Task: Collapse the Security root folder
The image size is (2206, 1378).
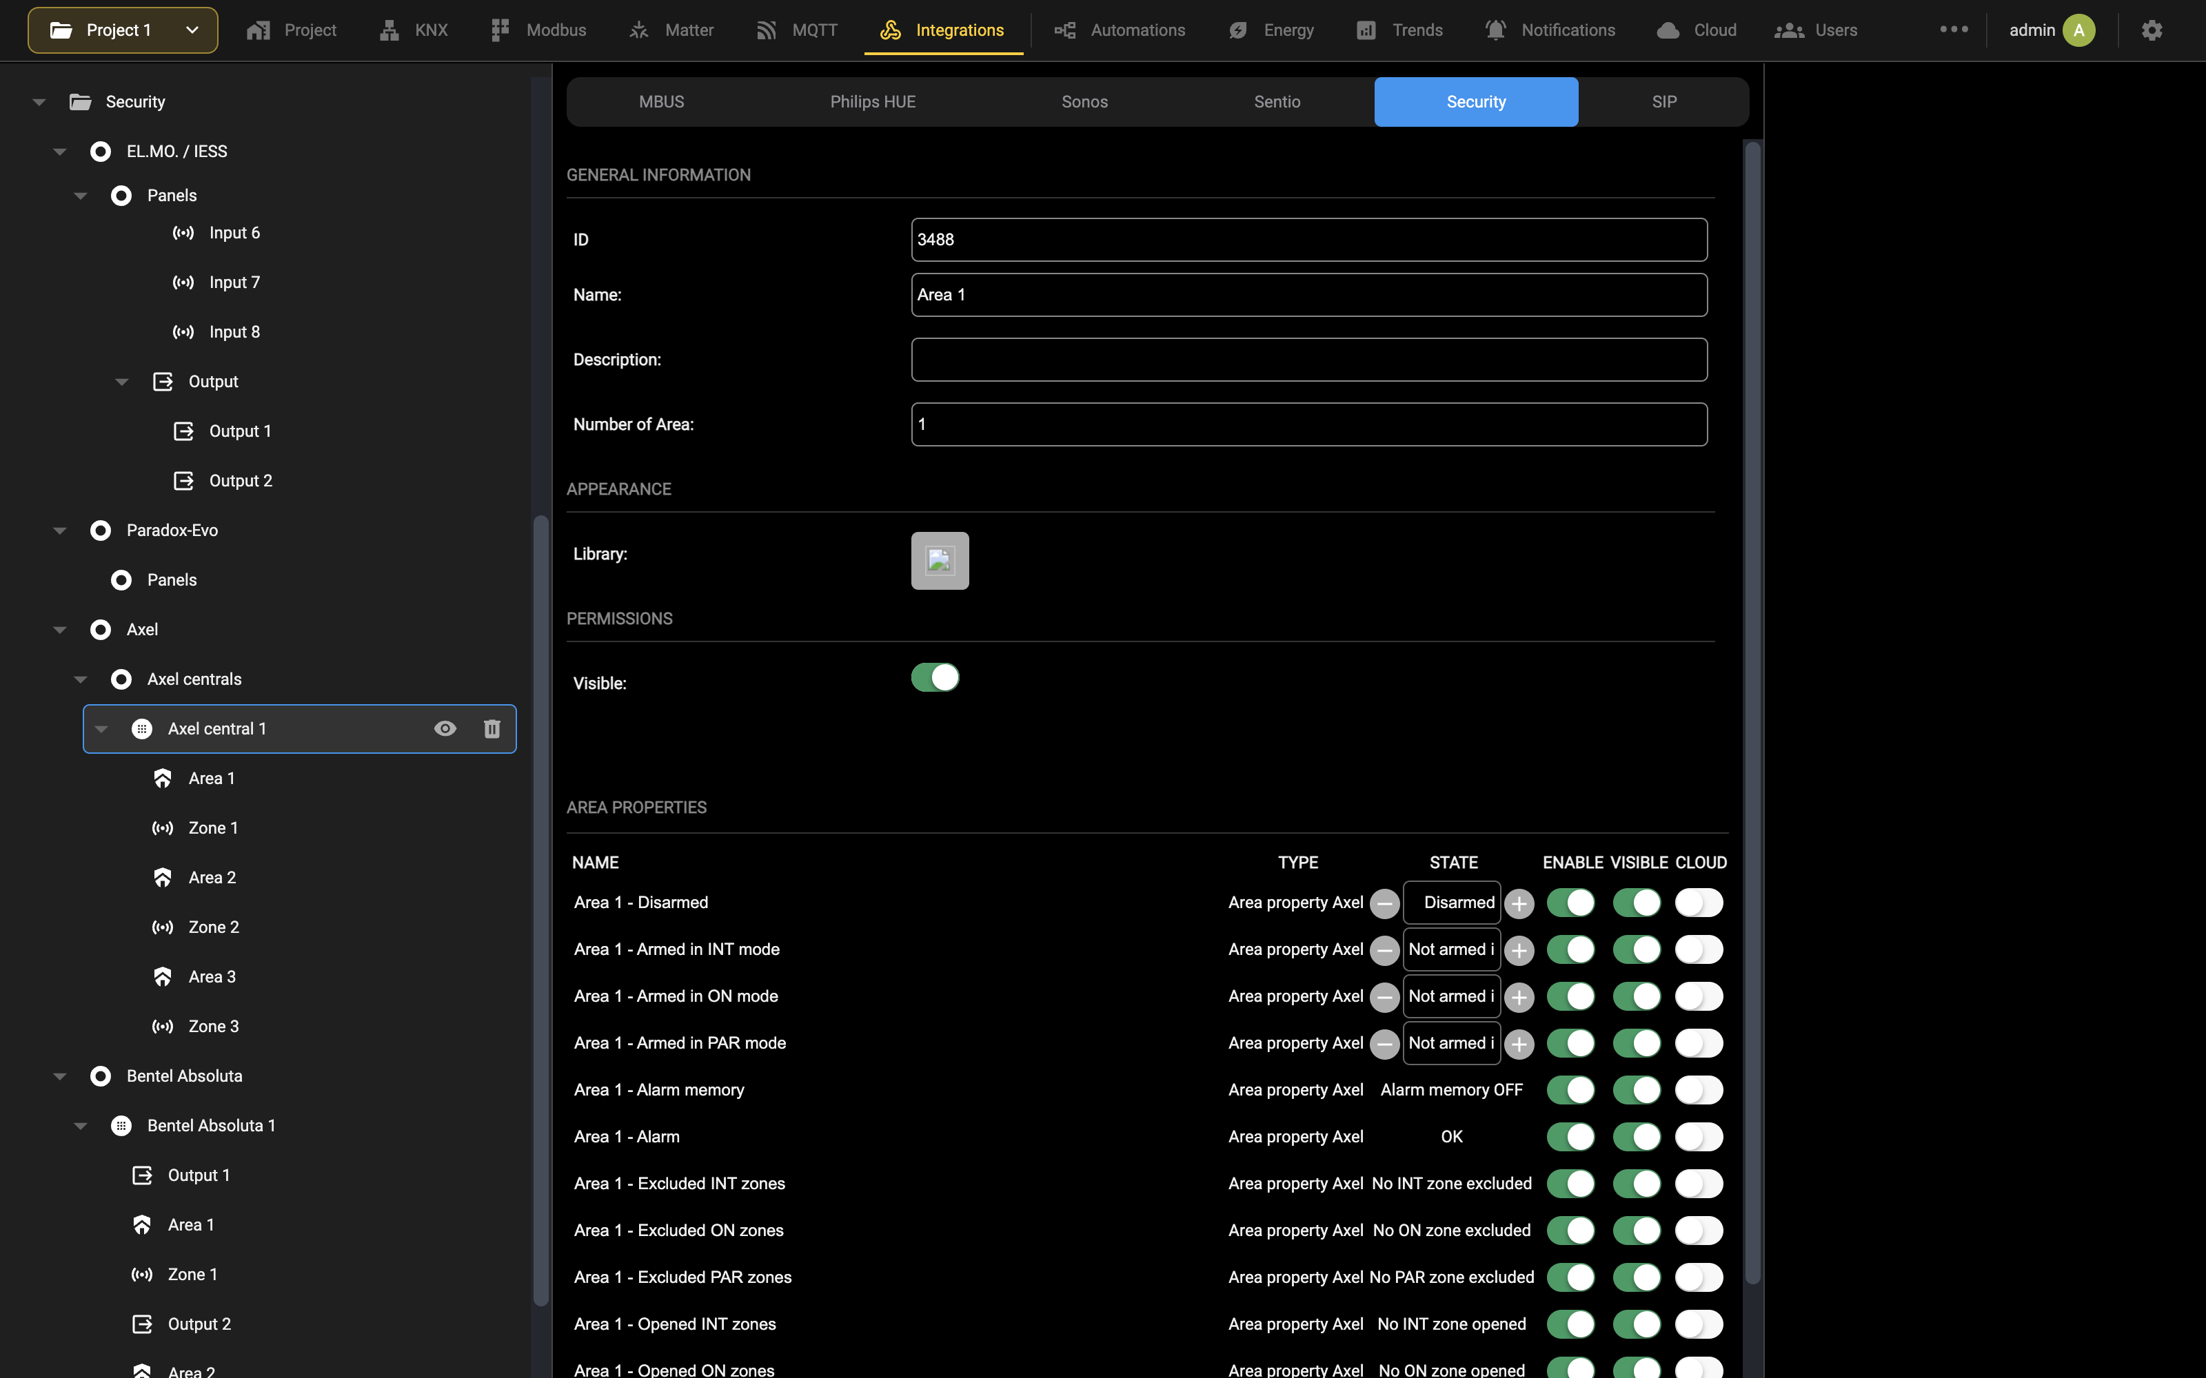Action: pyautogui.click(x=39, y=102)
